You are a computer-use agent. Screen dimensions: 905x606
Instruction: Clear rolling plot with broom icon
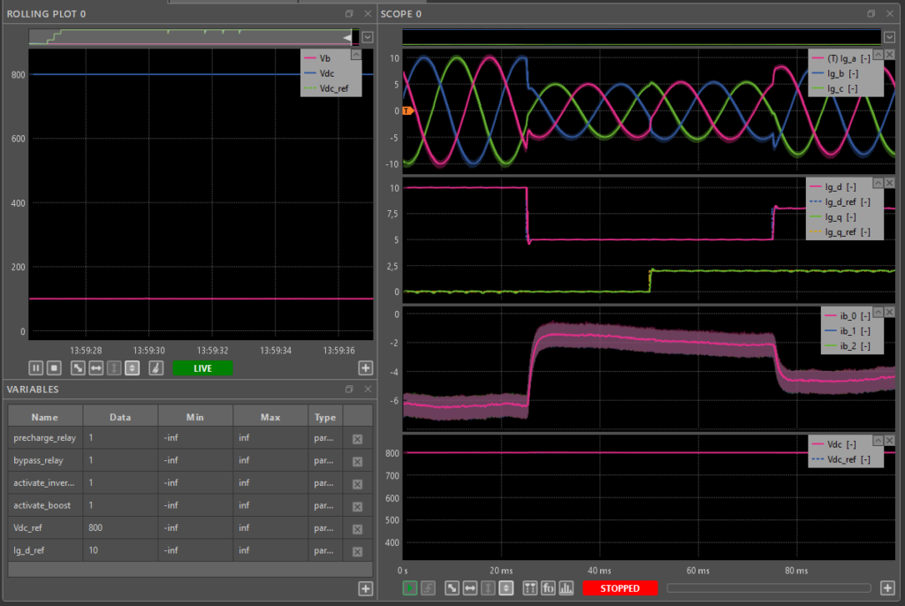tap(156, 367)
